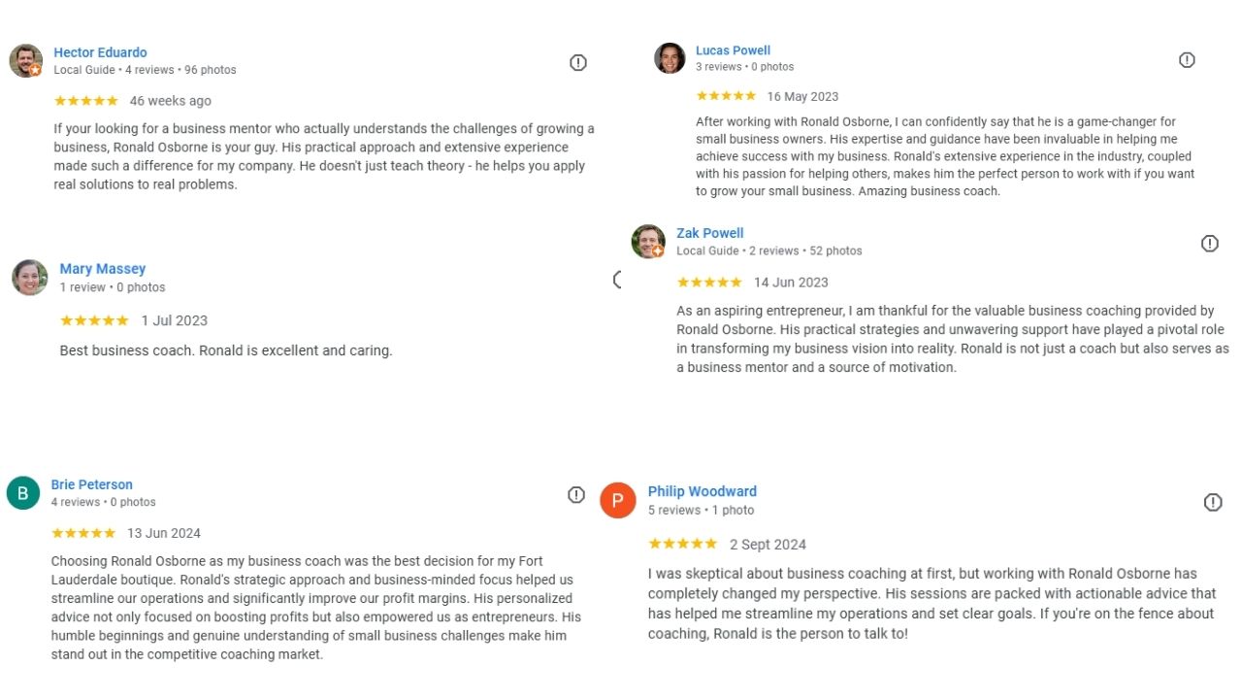Click Brie Peterson's green 'B' avatar
The width and height of the screenshot is (1242, 699).
pyautogui.click(x=23, y=493)
